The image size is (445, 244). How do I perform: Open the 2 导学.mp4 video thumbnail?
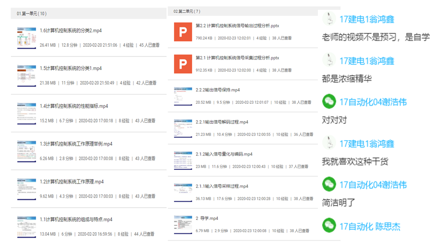(183, 225)
